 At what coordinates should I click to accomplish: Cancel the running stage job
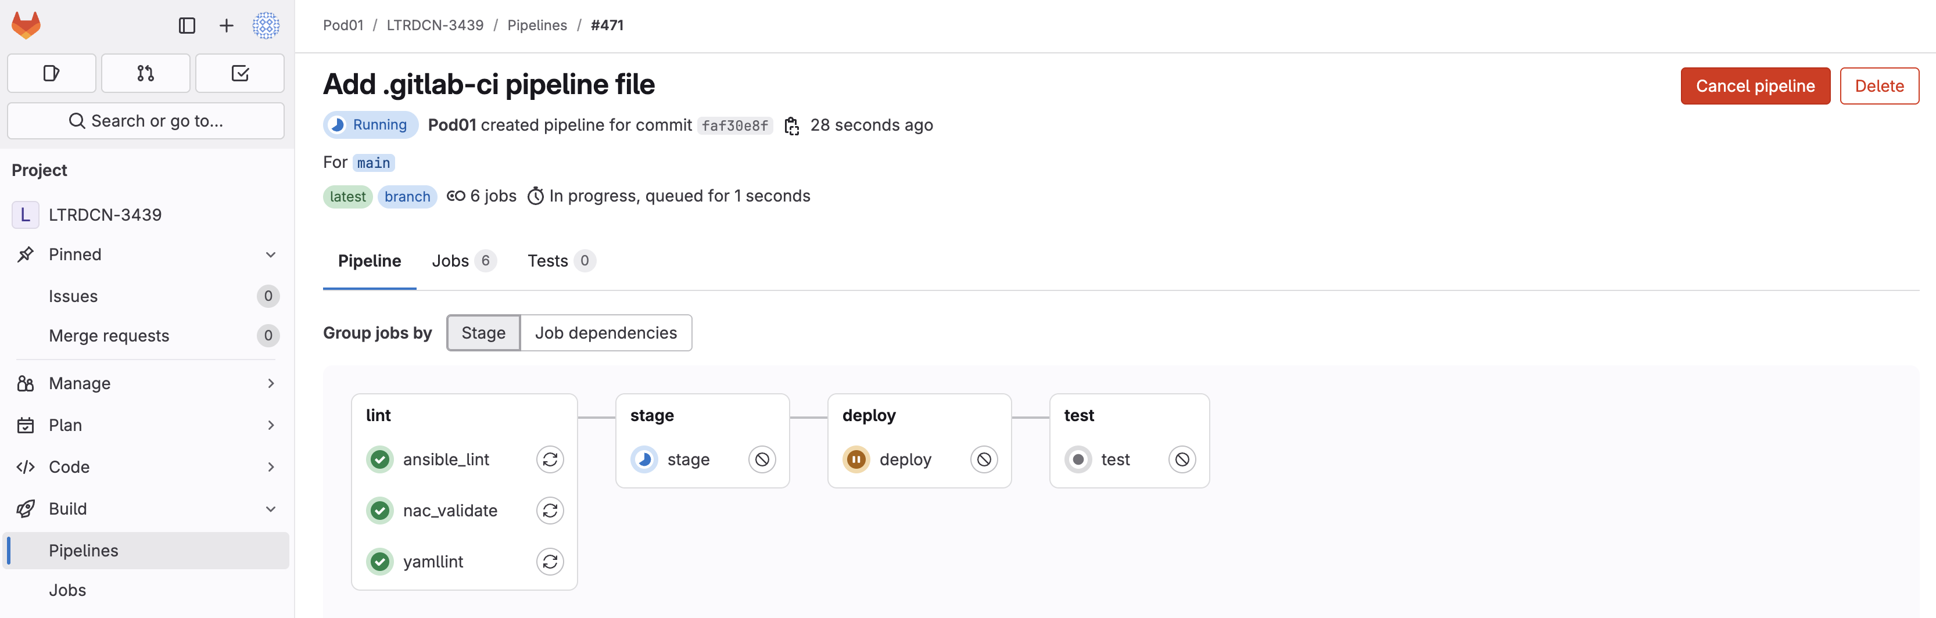pos(762,459)
